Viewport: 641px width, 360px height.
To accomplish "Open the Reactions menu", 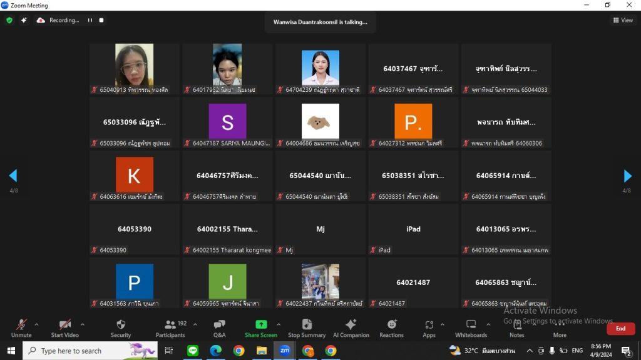I will point(391,329).
